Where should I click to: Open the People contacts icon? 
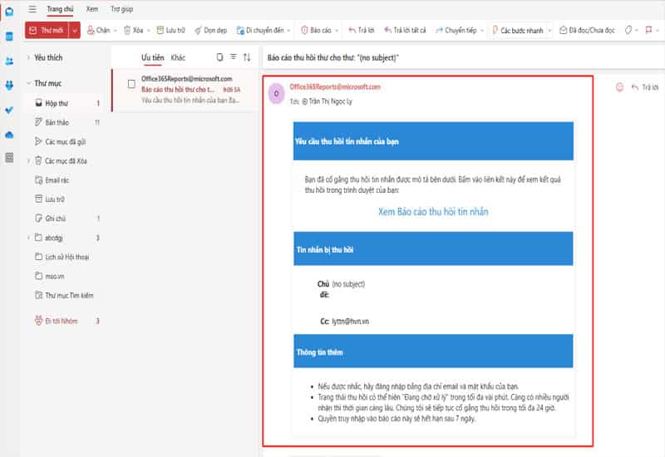9,61
